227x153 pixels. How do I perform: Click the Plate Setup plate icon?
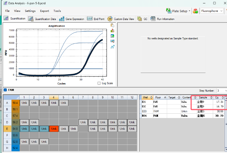pyautogui.click(x=169, y=11)
